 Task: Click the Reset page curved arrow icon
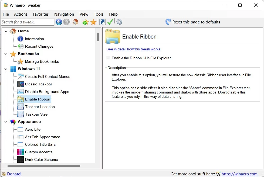coord(168,22)
